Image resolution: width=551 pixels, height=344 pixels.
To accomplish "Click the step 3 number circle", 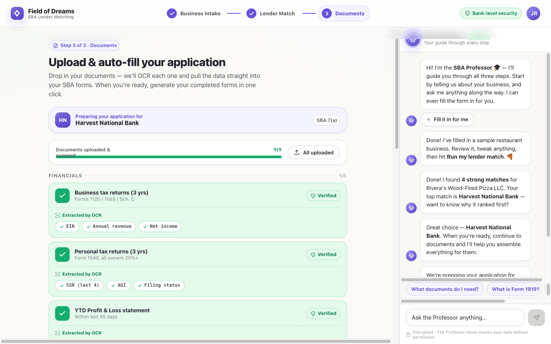I will [327, 13].
